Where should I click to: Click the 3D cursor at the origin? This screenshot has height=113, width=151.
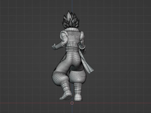[72, 103]
